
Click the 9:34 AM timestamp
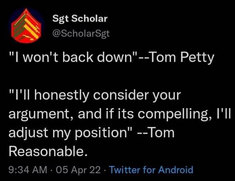(x=27, y=170)
